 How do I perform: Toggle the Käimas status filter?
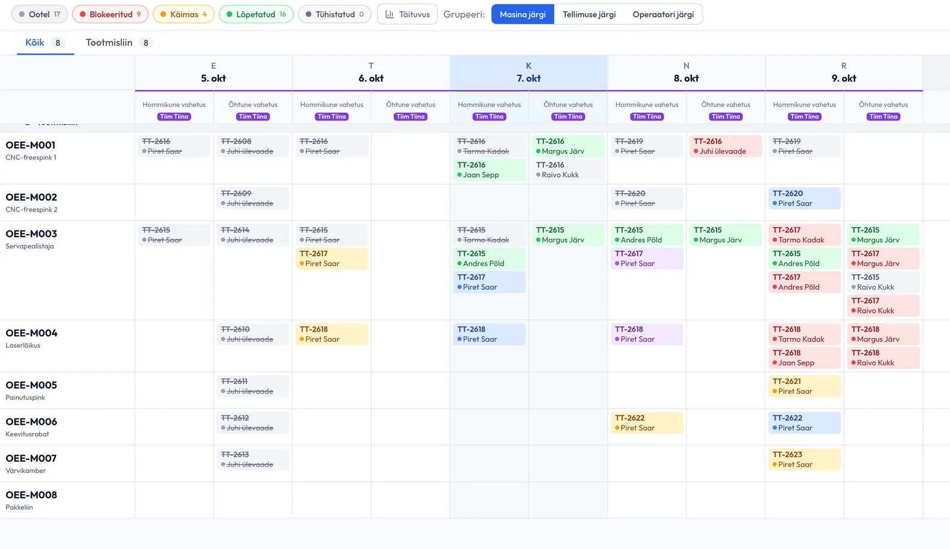[x=183, y=14]
